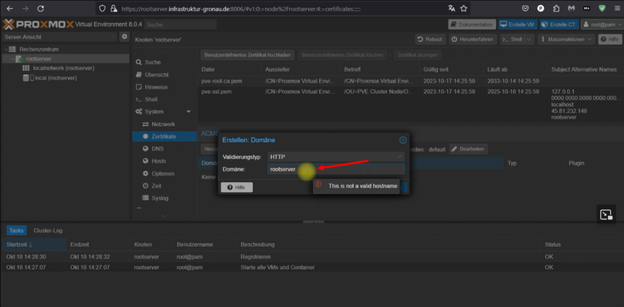Select localnetwork (rootserver) in the tree

click(x=63, y=68)
